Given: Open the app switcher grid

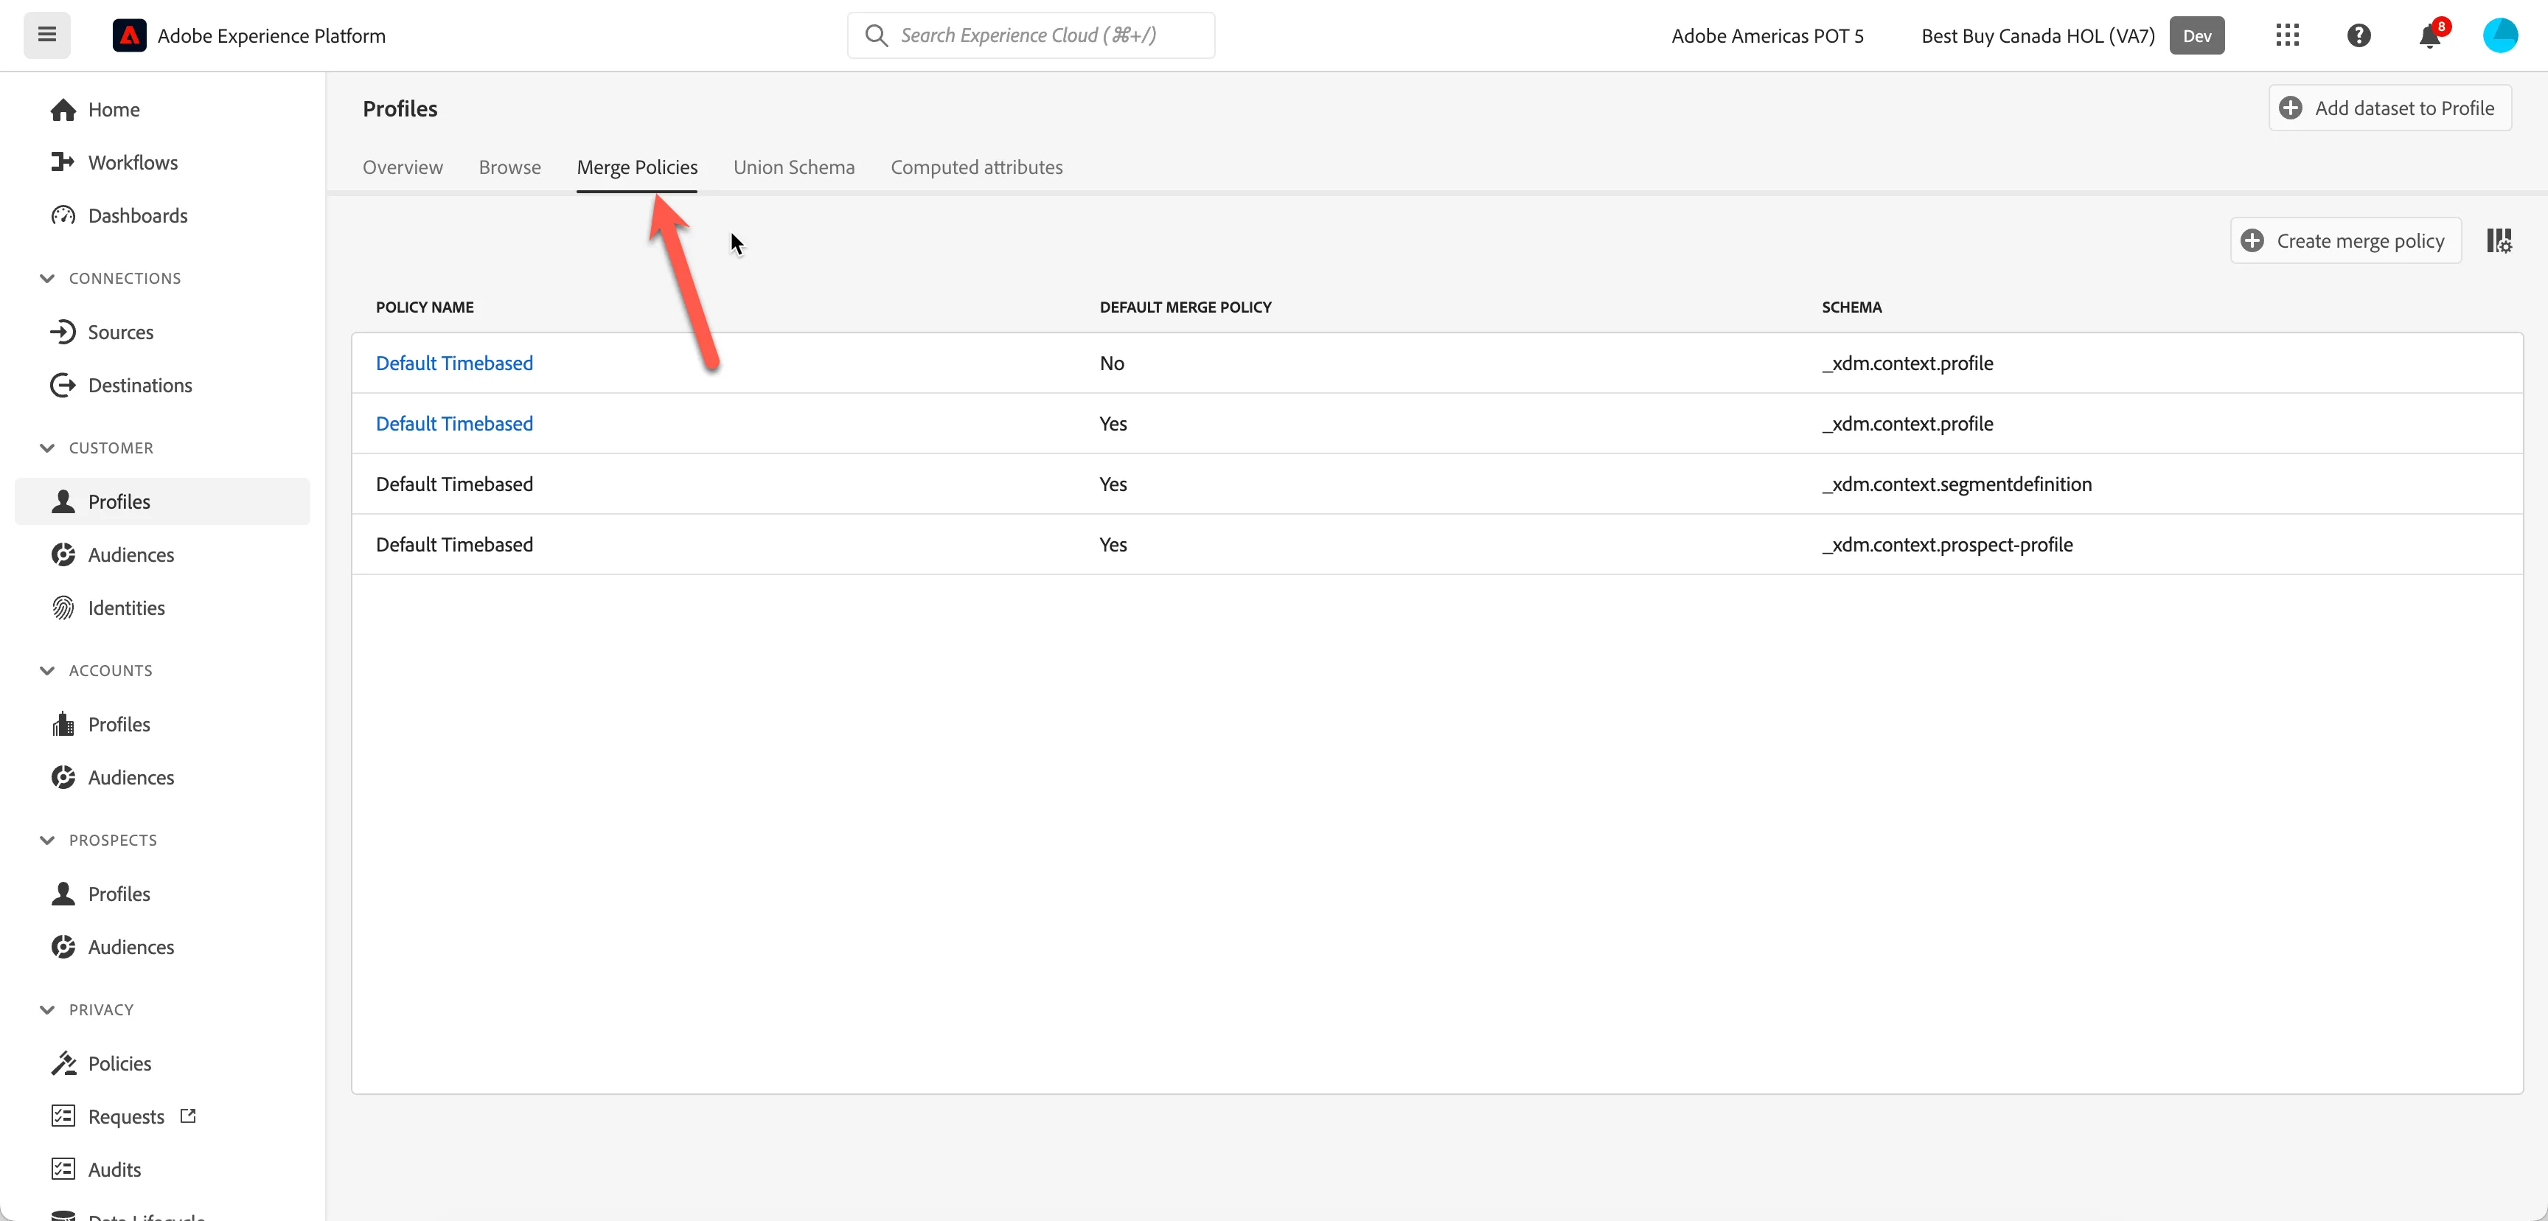Looking at the screenshot, I should [2287, 35].
